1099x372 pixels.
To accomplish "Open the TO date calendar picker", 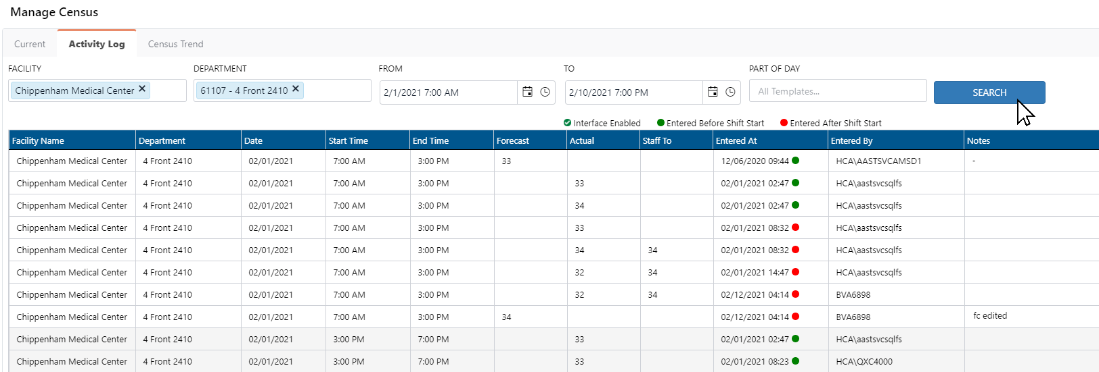I will pos(713,92).
